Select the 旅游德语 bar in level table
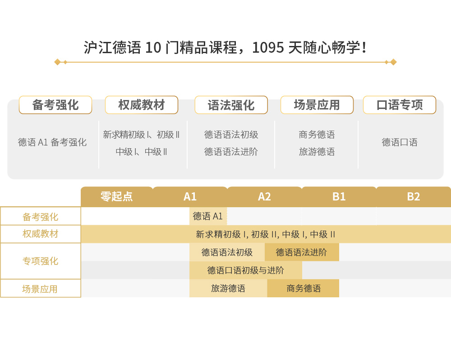 (228, 288)
